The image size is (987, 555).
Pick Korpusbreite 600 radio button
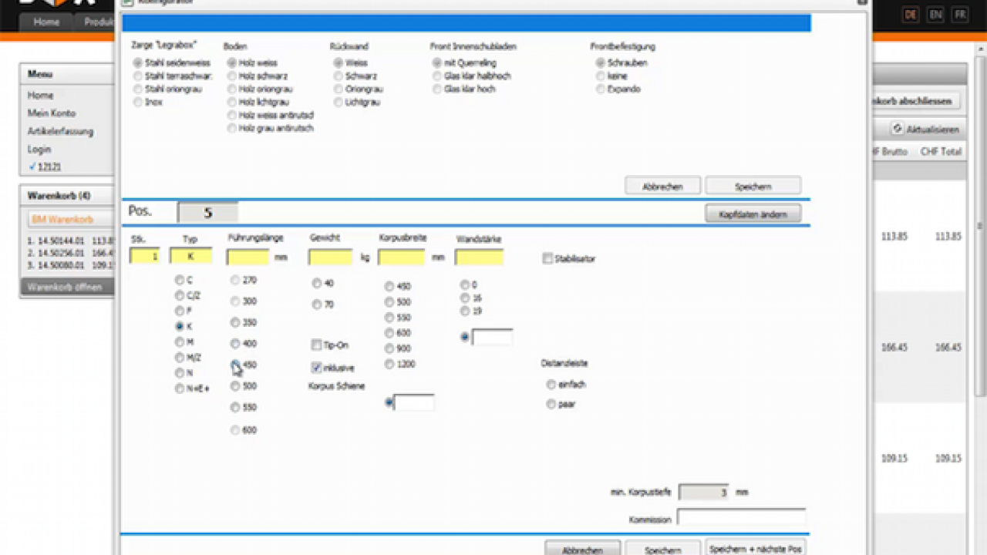(x=389, y=333)
